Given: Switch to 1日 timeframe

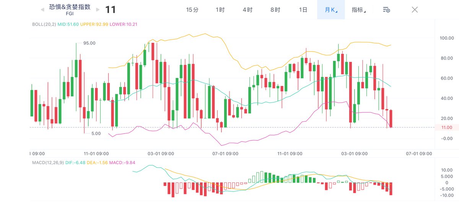Looking at the screenshot, I should 303,10.
